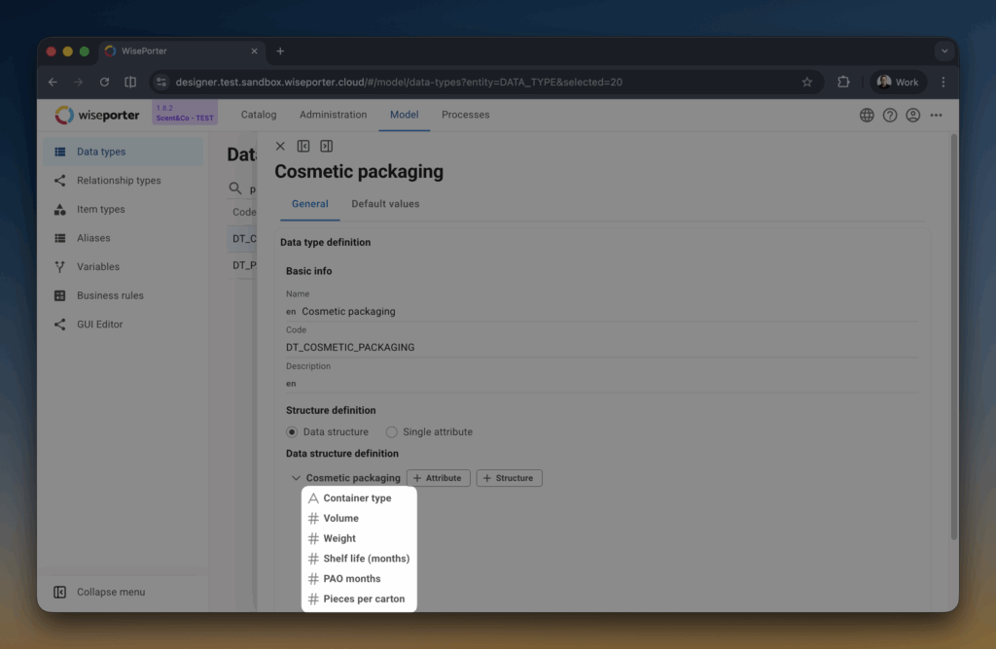The image size is (996, 649).
Task: Click the next record panel icon
Action: tap(326, 146)
